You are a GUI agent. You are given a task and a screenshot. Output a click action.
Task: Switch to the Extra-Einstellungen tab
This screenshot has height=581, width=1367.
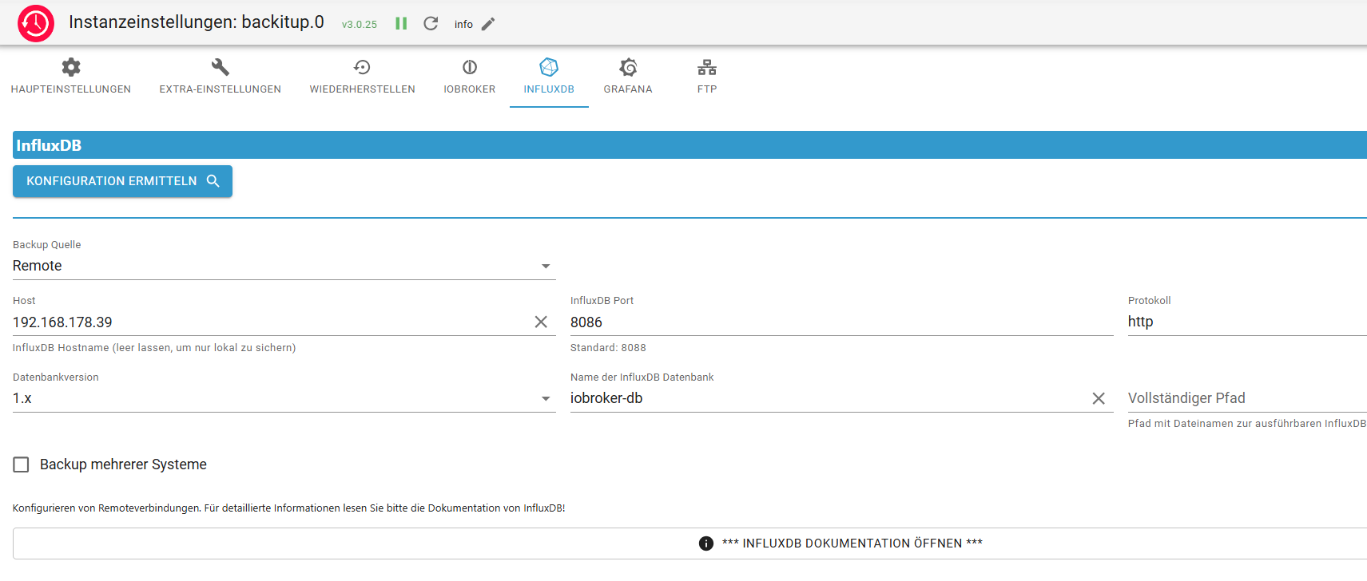221,77
